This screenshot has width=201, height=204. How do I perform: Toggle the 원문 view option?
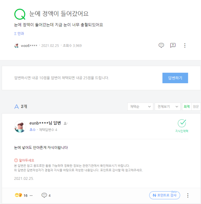point(196,107)
